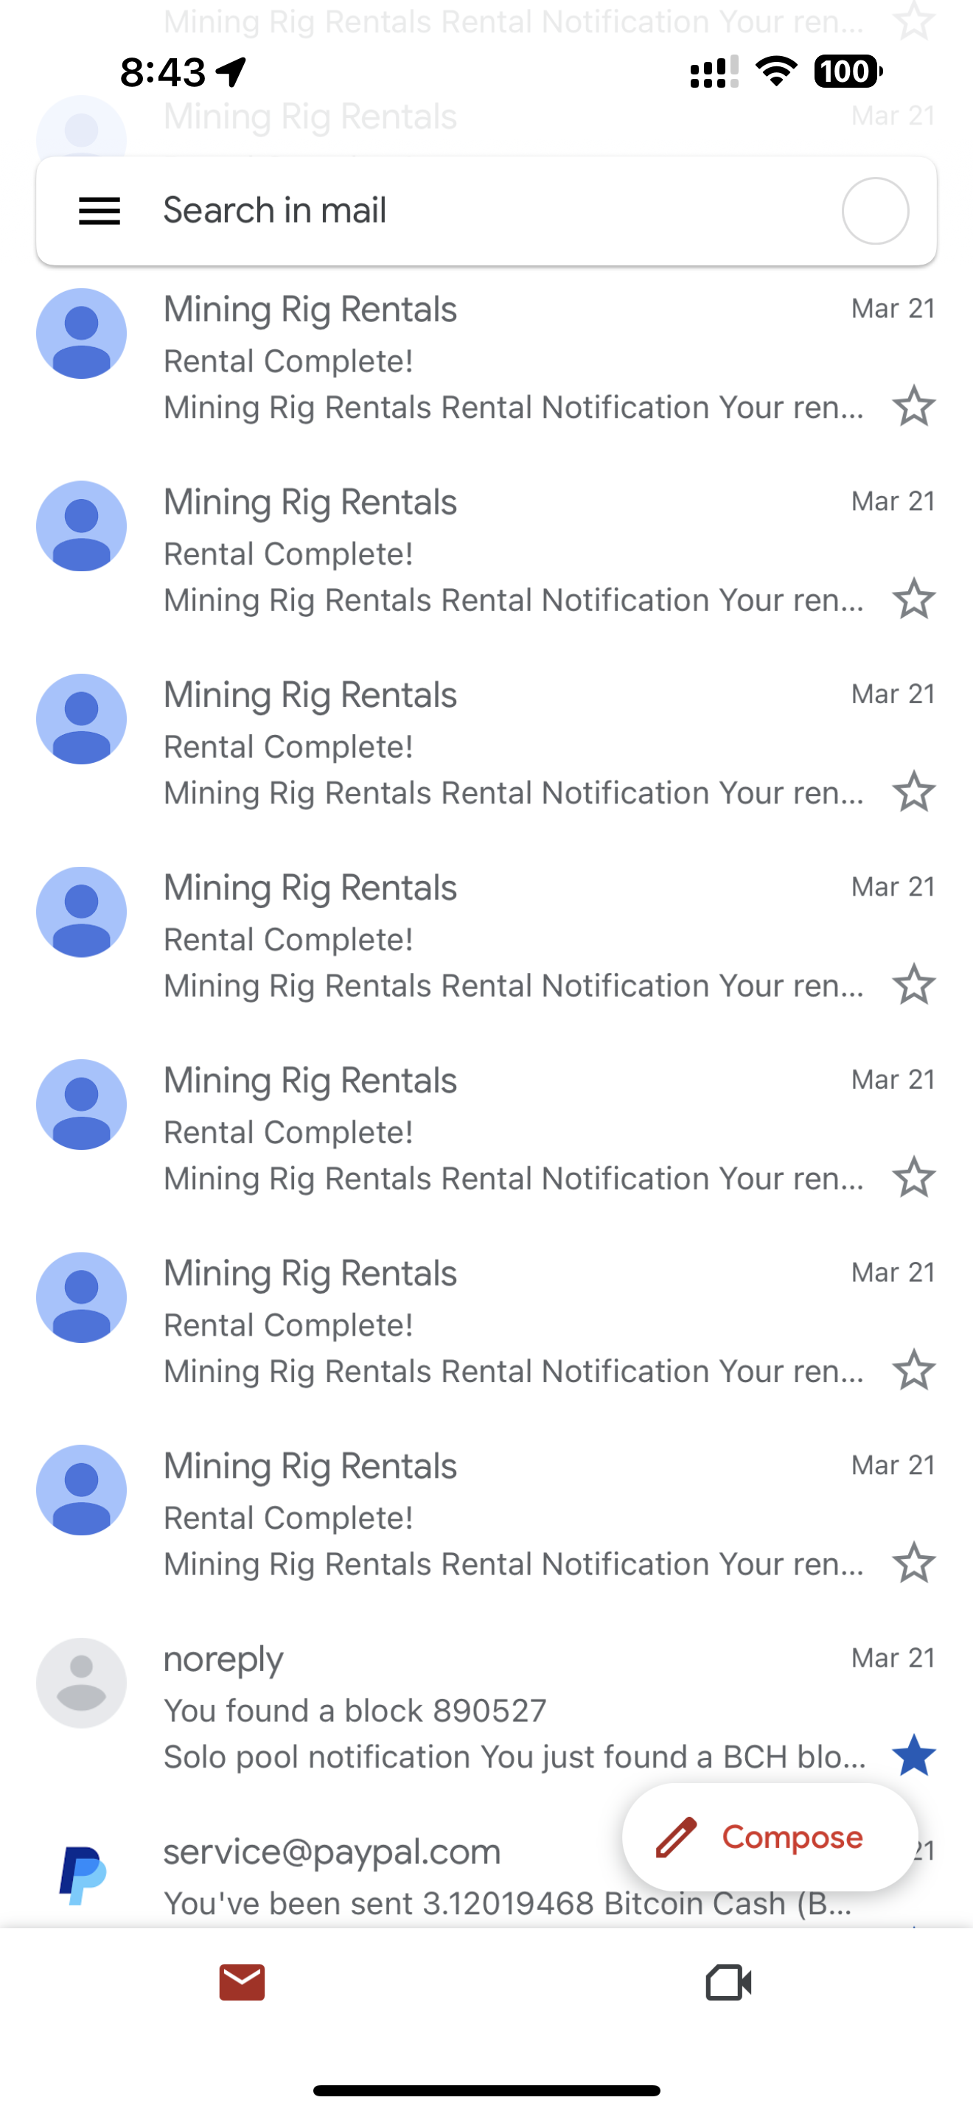Screen dimensions: 973x2114
Task: Focus the Search in mail field
Action: point(476,211)
